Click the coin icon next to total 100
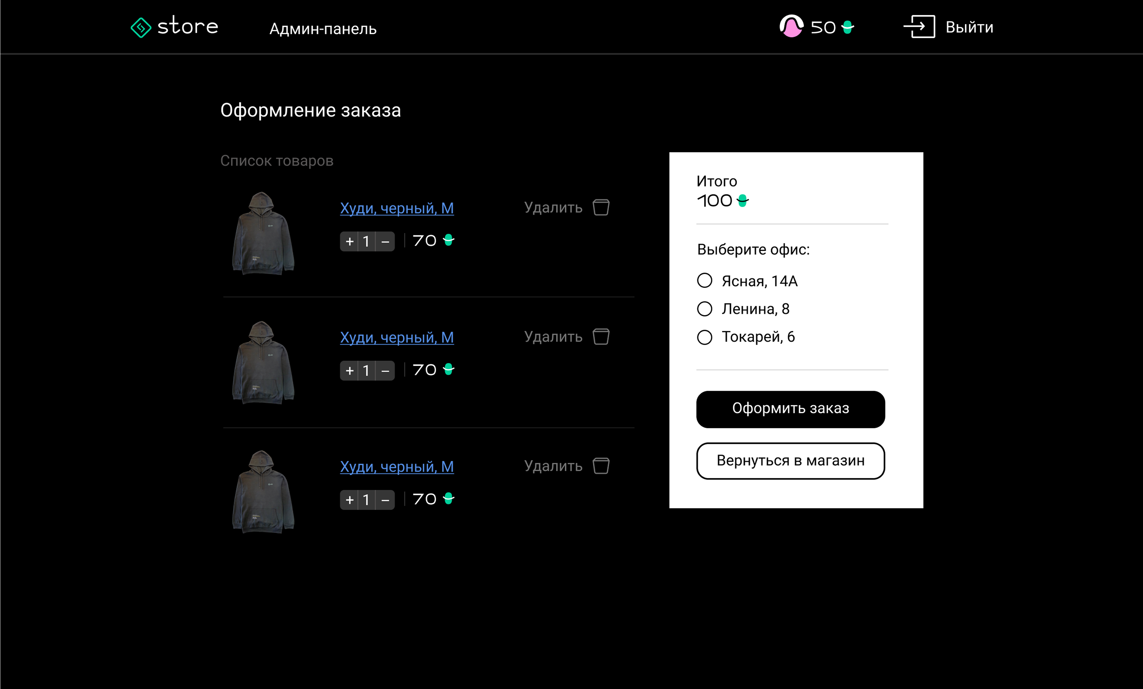This screenshot has height=689, width=1143. point(742,201)
